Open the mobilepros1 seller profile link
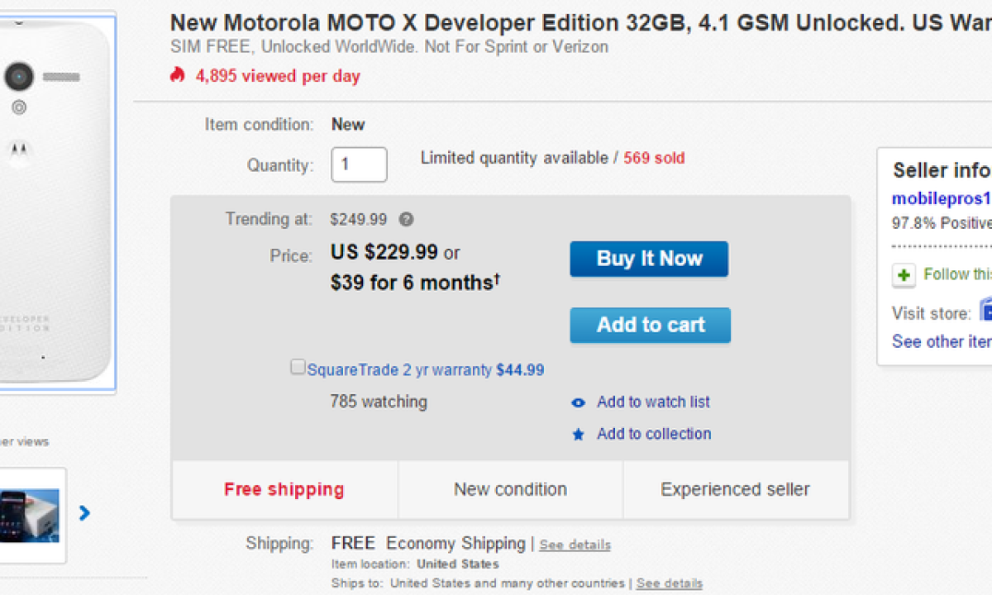The height and width of the screenshot is (595, 992). point(941,198)
